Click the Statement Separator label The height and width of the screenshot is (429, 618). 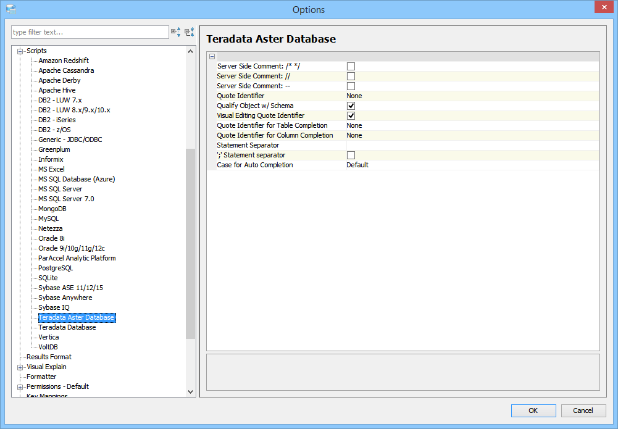[248, 145]
